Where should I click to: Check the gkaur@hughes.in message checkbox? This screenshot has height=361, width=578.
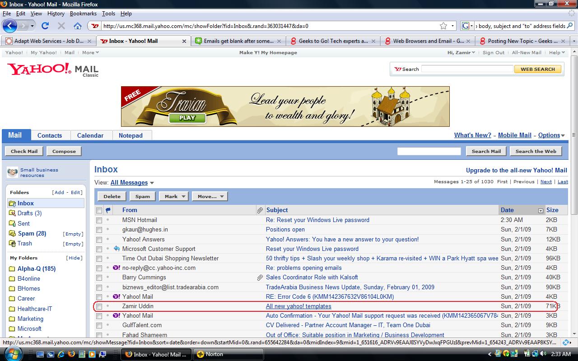(x=99, y=230)
